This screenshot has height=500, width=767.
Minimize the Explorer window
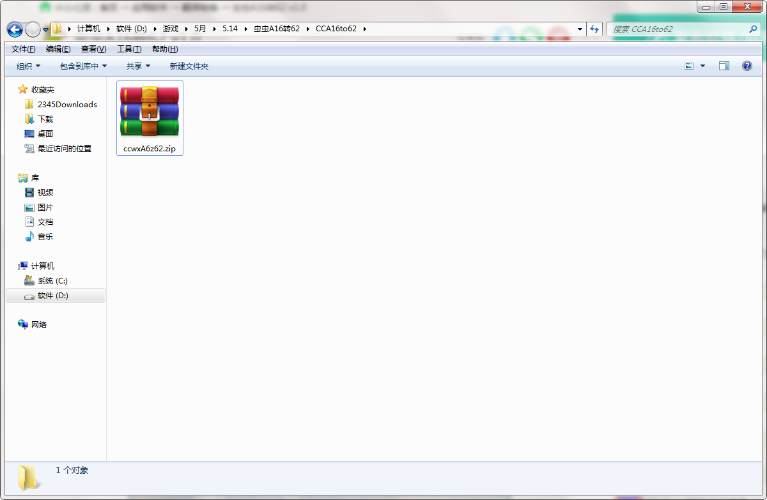point(706,6)
